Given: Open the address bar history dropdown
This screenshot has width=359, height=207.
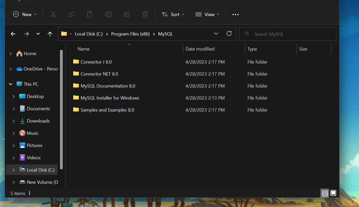Looking at the screenshot, I should click(x=216, y=34).
